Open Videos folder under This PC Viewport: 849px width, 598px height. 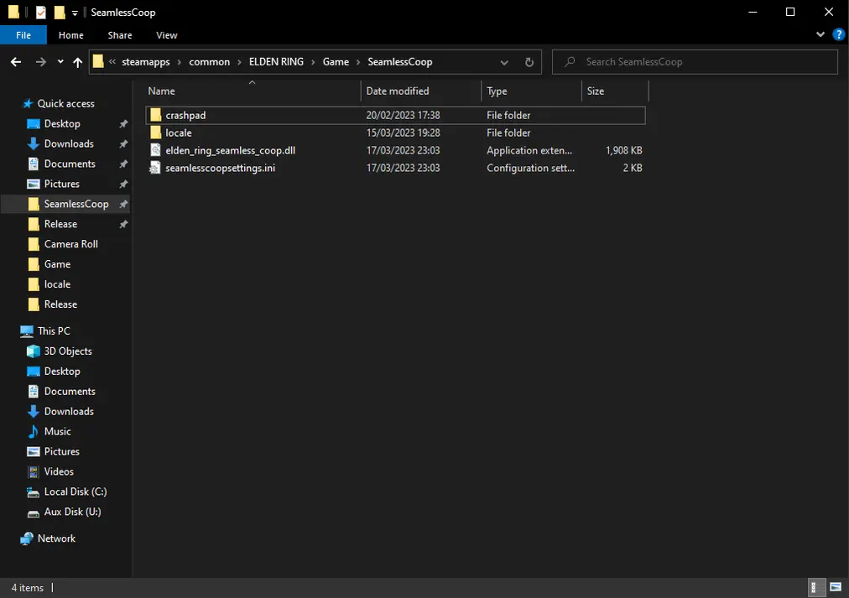(59, 471)
